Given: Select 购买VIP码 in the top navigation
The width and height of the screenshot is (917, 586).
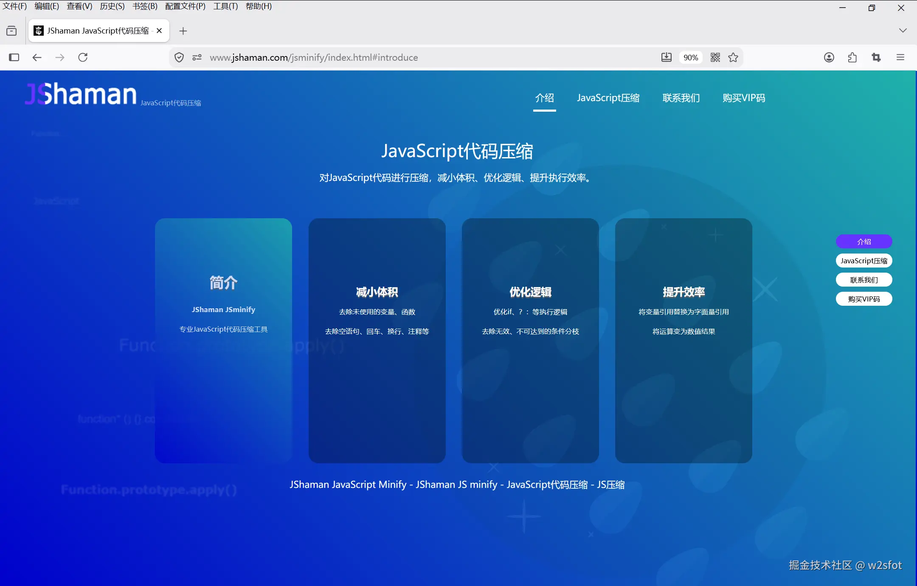Looking at the screenshot, I should click(x=744, y=98).
